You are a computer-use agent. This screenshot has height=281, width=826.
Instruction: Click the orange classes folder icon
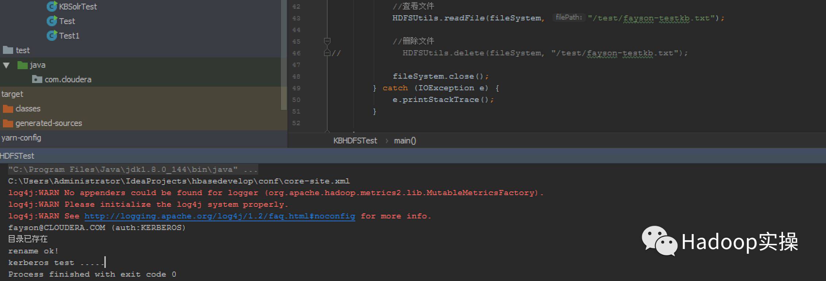(x=8, y=109)
